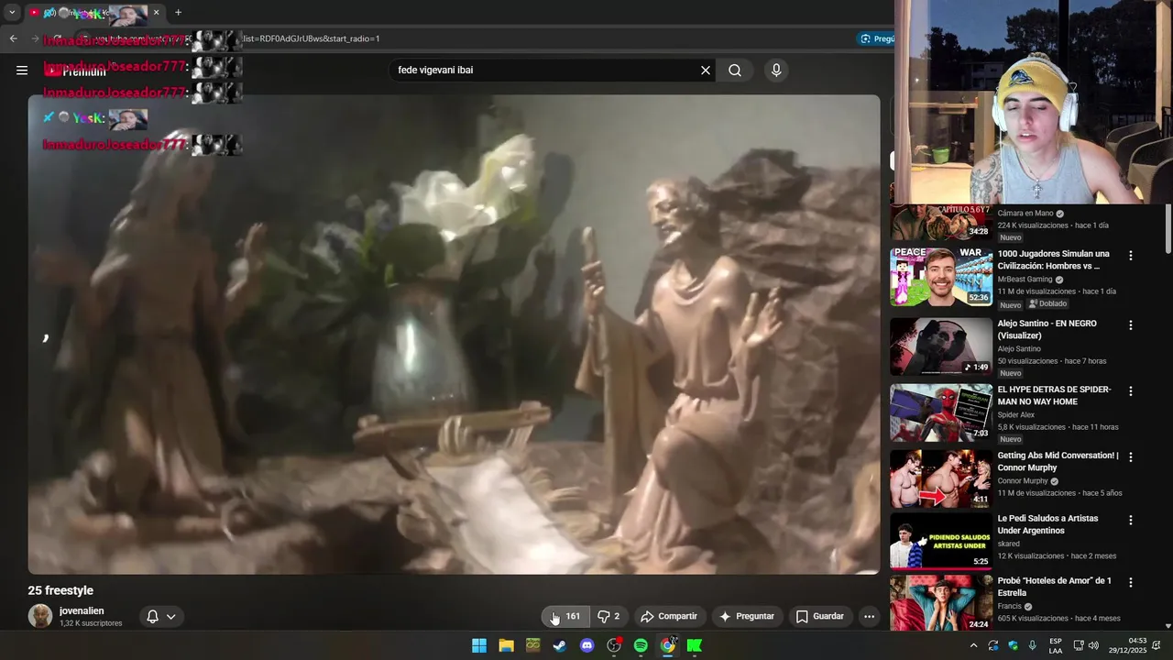Click the sync refresh tray icon
This screenshot has width=1173, height=660.
pyautogui.click(x=993, y=645)
